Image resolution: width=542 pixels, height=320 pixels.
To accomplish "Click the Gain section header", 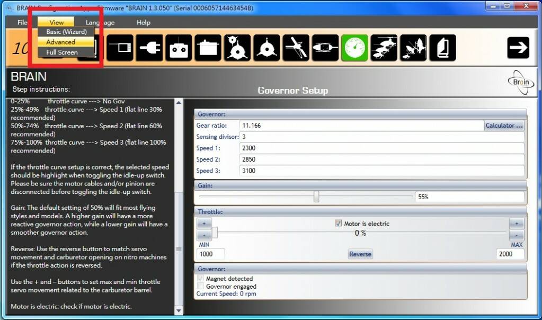I will 360,185.
